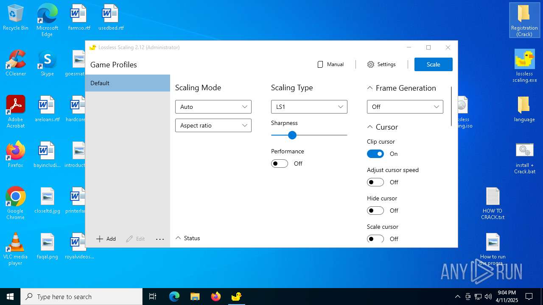543x305 pixels.
Task: Open Recycle Bin desktop icon
Action: 16,18
